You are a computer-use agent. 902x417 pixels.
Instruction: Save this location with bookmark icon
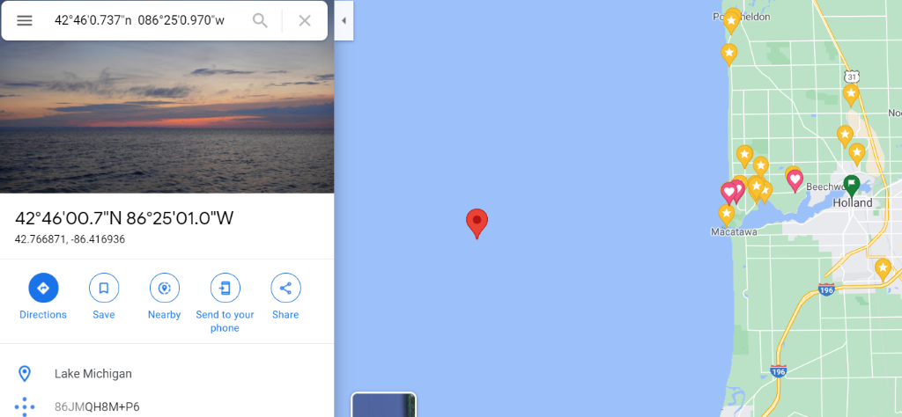click(104, 288)
